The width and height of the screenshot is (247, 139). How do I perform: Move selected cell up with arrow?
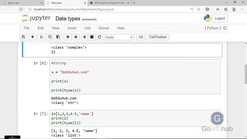[x=68, y=37]
